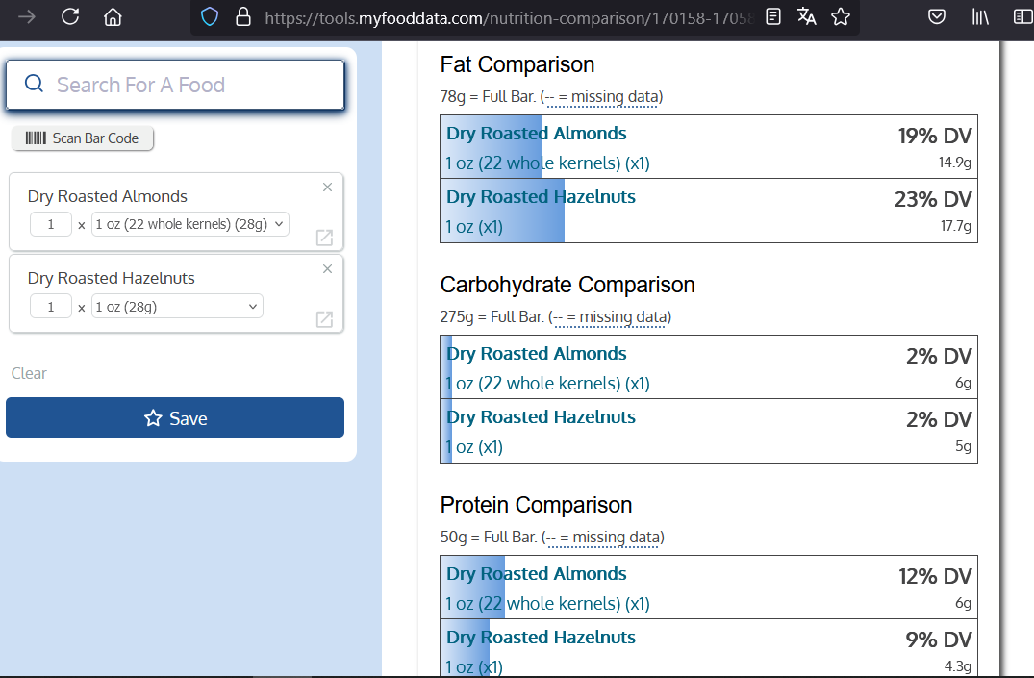The width and height of the screenshot is (1034, 678).
Task: Click the Scan Bar Code button
Action: tap(83, 138)
